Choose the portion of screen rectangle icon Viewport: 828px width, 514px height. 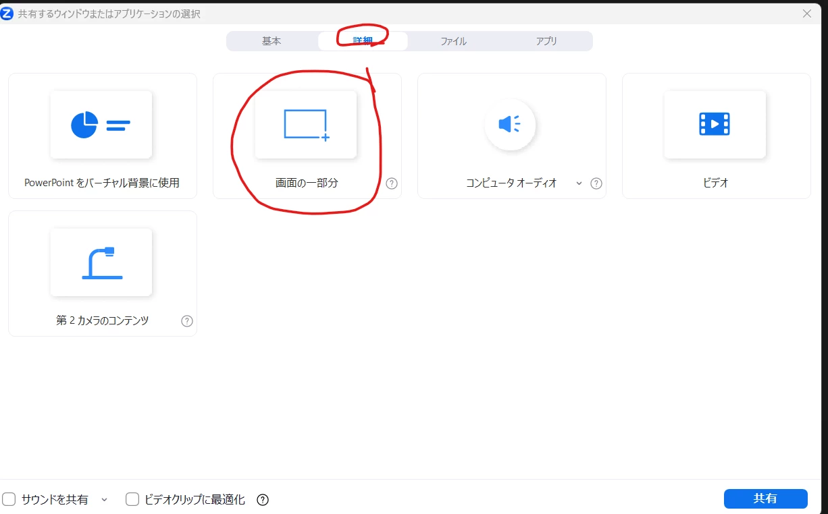(x=305, y=125)
